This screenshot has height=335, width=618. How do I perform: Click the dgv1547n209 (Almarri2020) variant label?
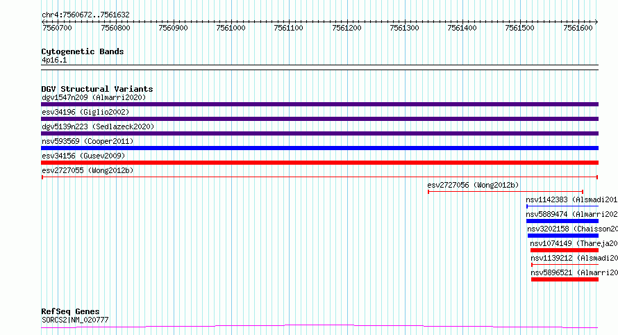tap(94, 97)
